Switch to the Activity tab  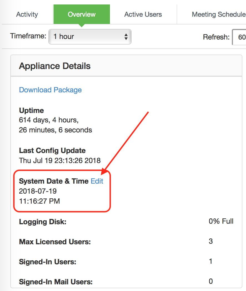coord(27,14)
